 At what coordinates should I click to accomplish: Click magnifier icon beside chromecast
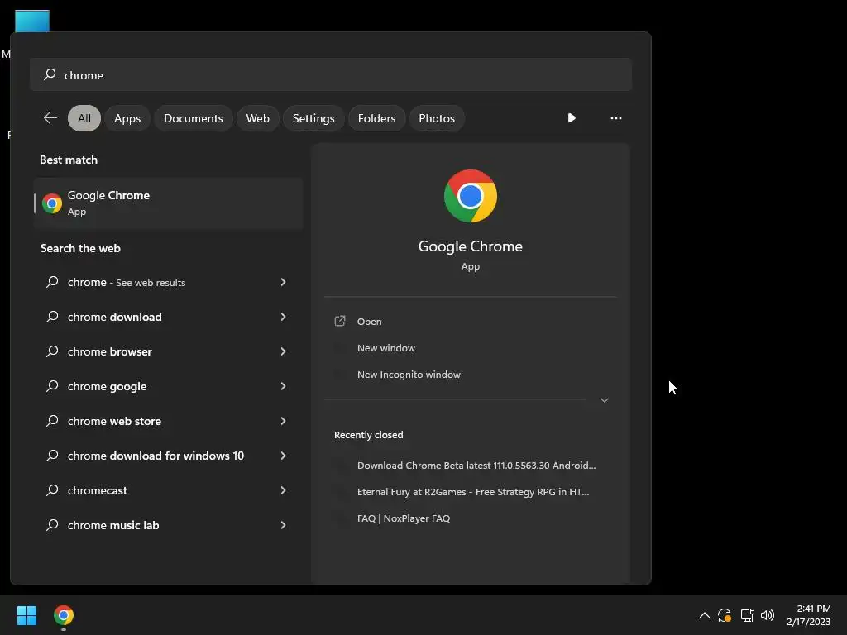click(x=52, y=490)
